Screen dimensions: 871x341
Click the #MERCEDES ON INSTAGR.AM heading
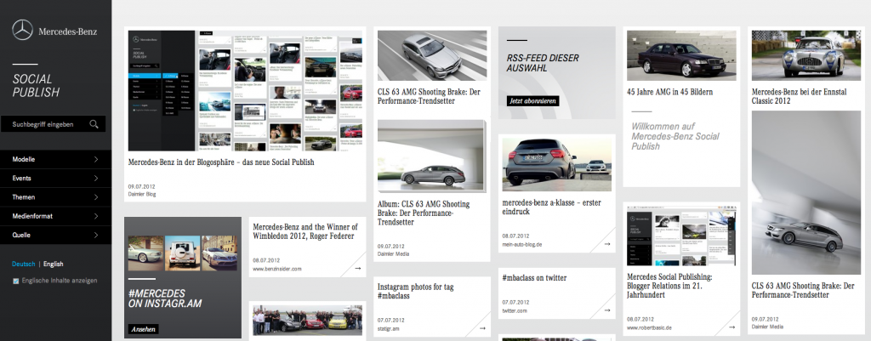(x=164, y=298)
